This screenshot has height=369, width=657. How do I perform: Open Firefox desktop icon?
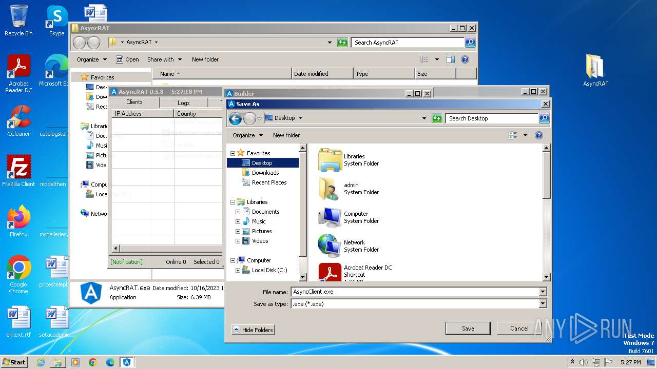pos(18,221)
